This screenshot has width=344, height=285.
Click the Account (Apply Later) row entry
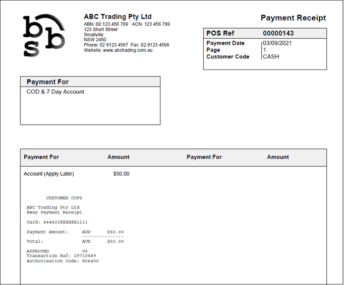pyautogui.click(x=49, y=174)
